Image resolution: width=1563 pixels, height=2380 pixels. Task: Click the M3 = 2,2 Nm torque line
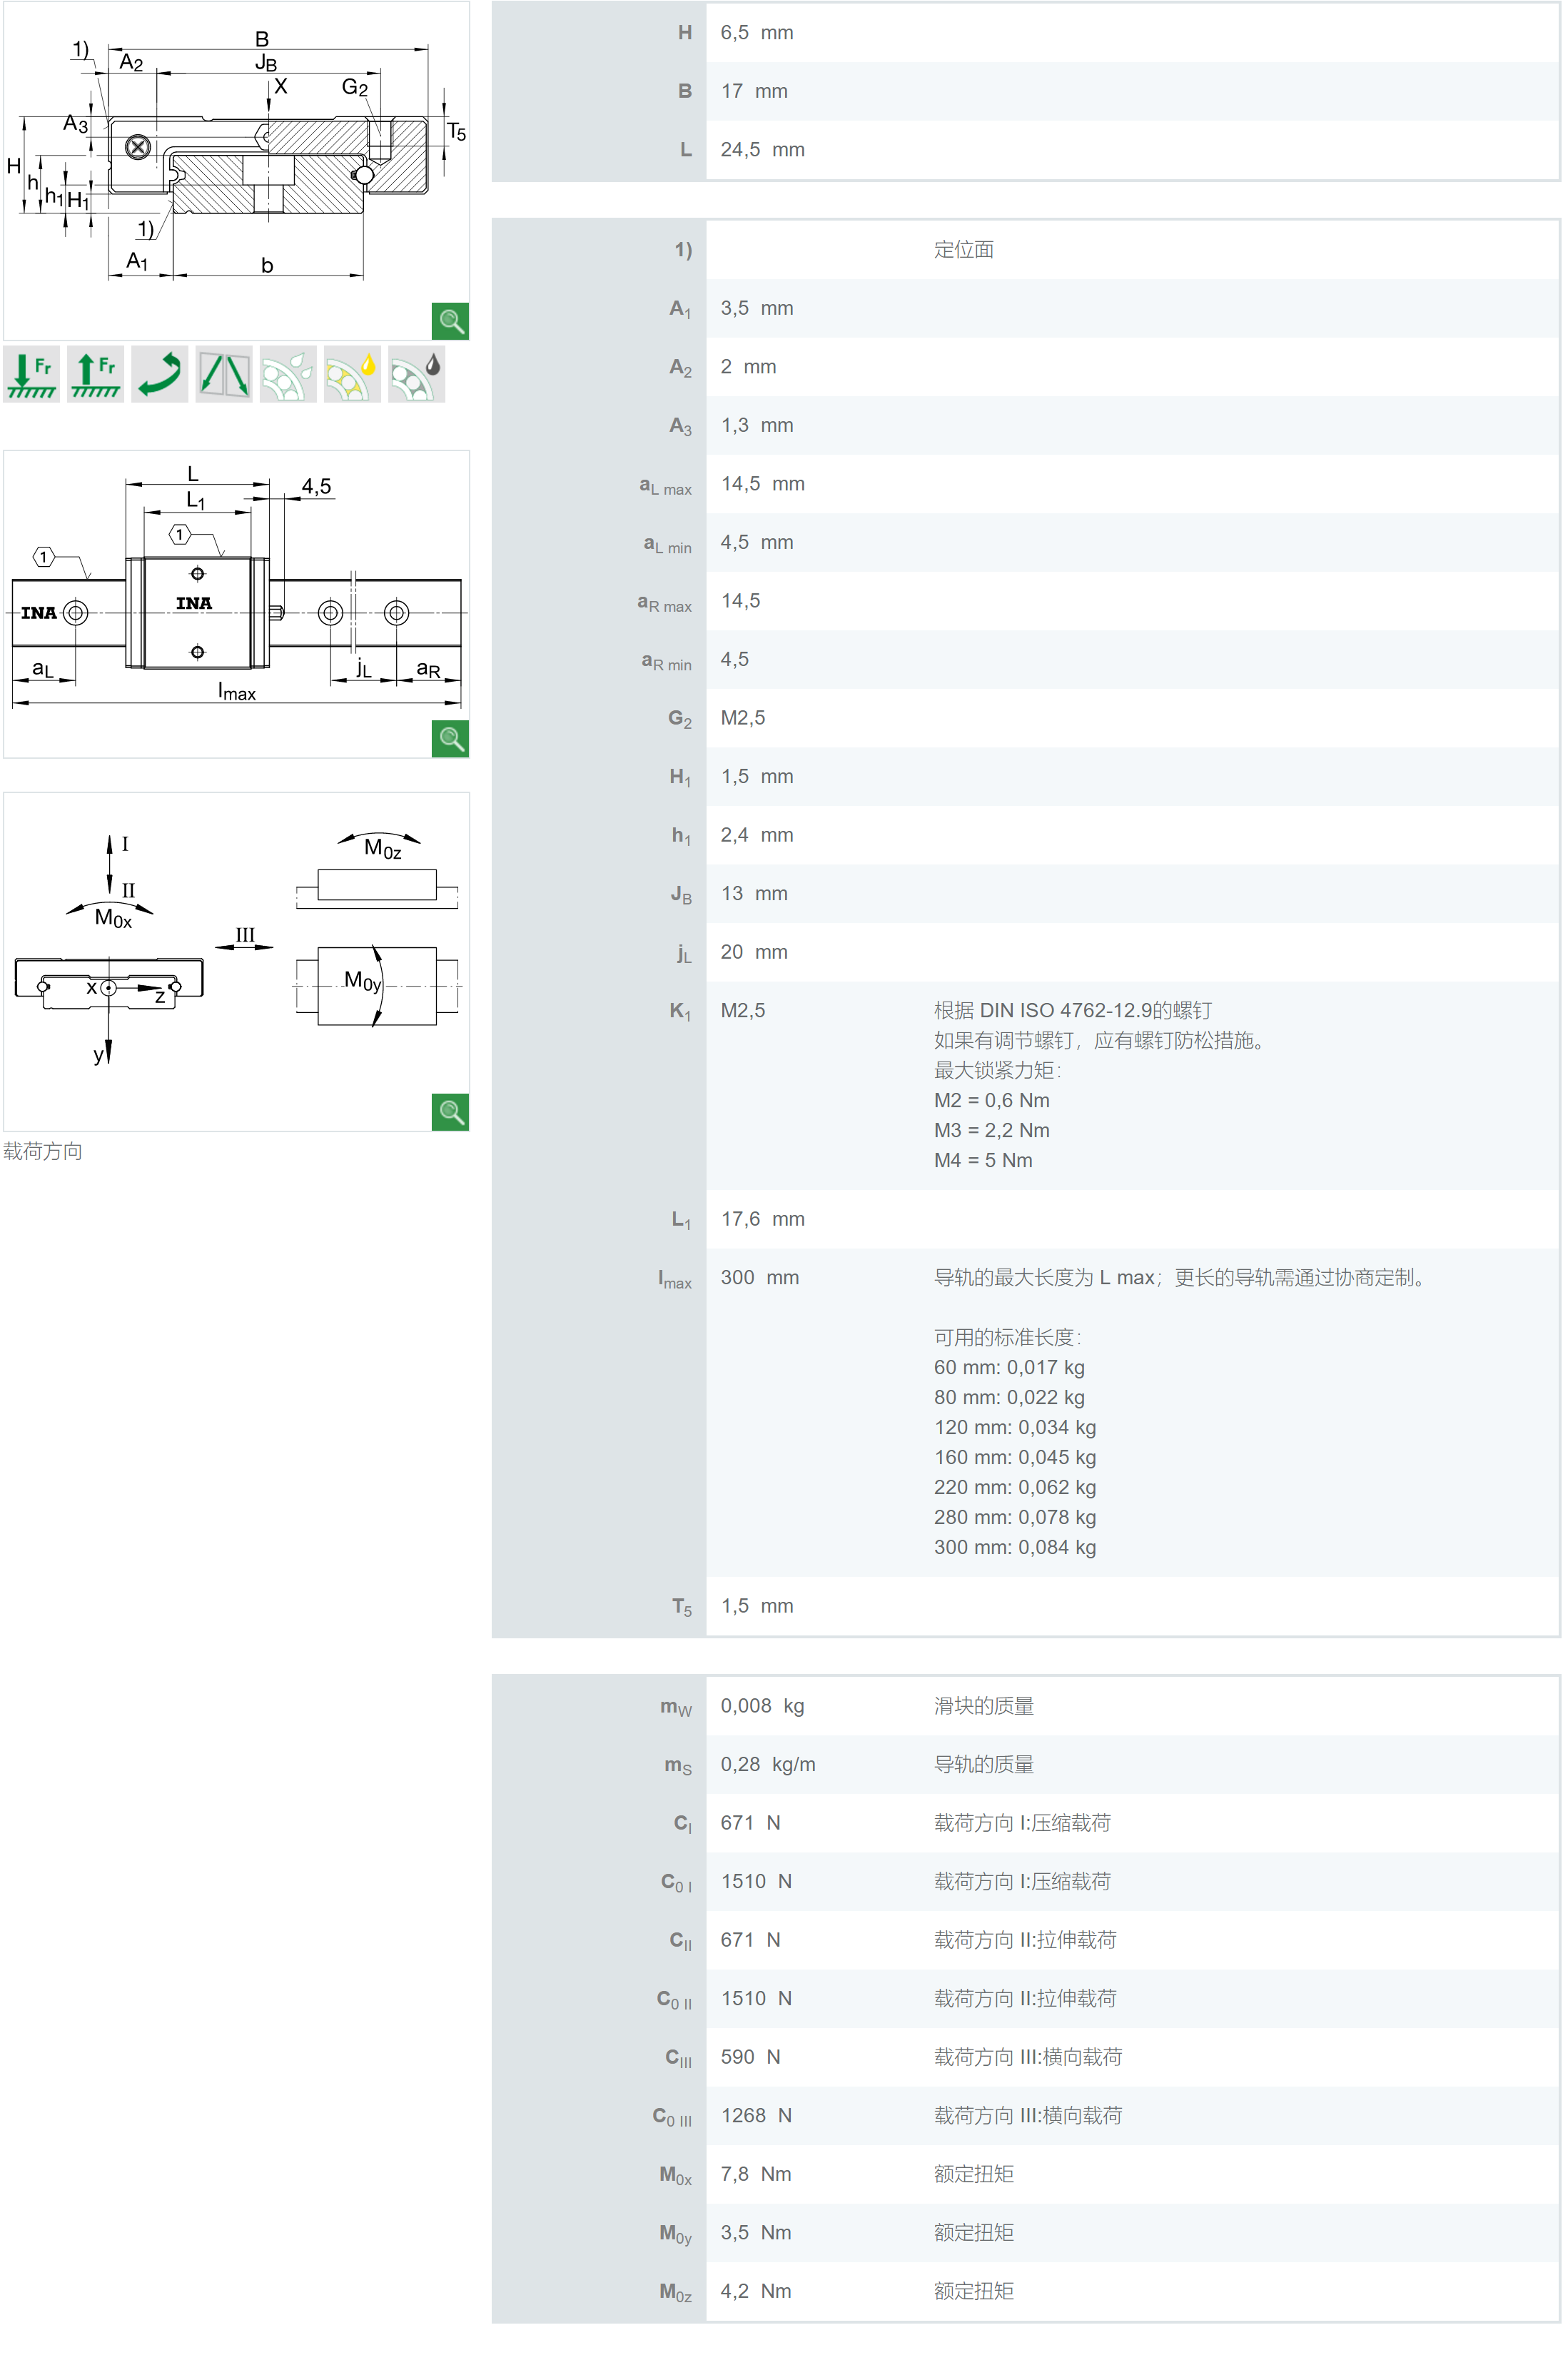[x=992, y=1130]
